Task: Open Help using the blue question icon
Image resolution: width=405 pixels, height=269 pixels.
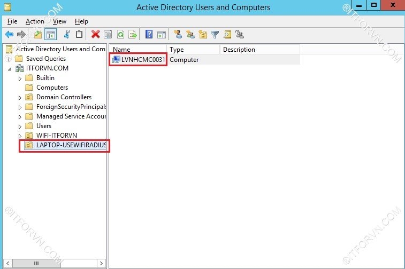Action: pyautogui.click(x=149, y=35)
